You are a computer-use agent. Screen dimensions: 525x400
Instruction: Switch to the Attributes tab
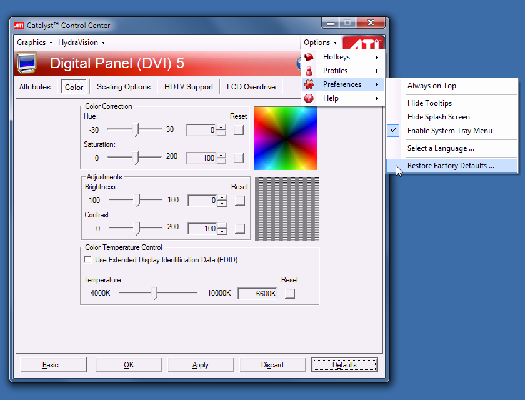coord(35,87)
